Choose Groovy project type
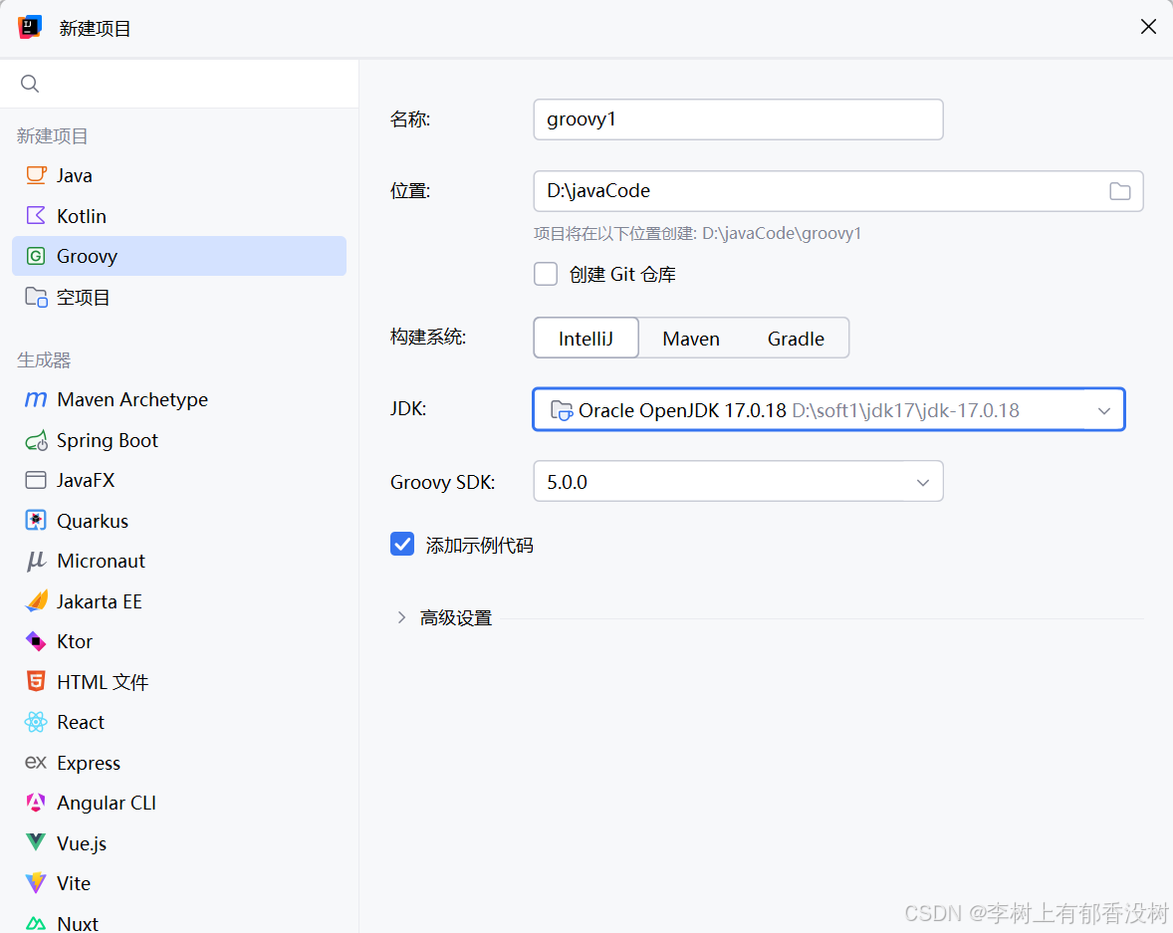 (179, 256)
